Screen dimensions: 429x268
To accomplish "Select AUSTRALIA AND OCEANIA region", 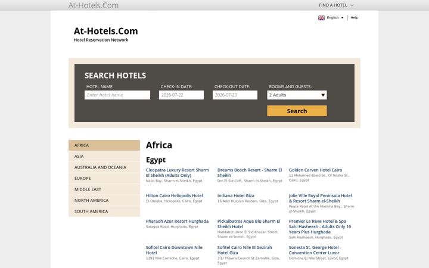I will (104, 167).
